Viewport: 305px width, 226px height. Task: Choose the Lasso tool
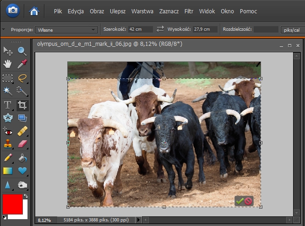[x=22, y=78]
